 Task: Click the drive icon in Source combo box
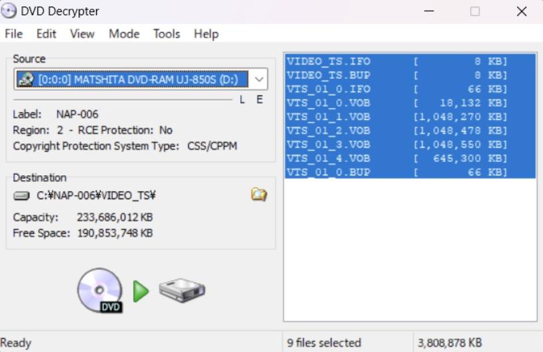point(25,79)
